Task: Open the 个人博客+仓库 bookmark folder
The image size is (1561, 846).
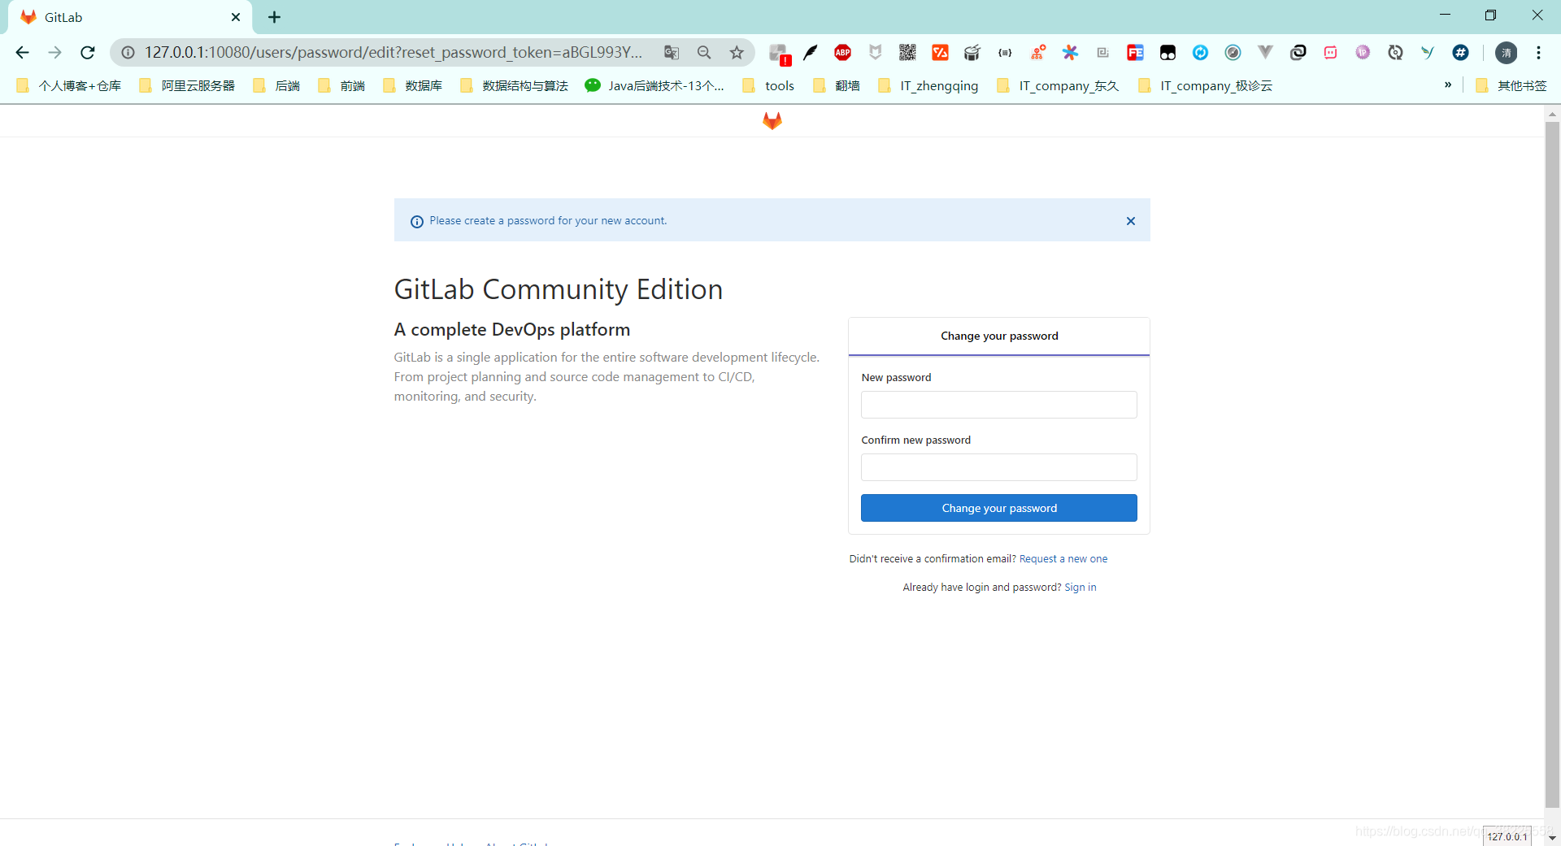Action: click(69, 85)
